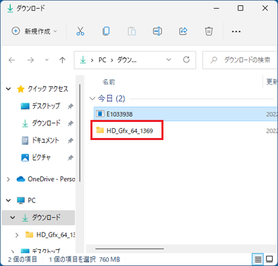Click the Refresh icon

click(x=186, y=60)
